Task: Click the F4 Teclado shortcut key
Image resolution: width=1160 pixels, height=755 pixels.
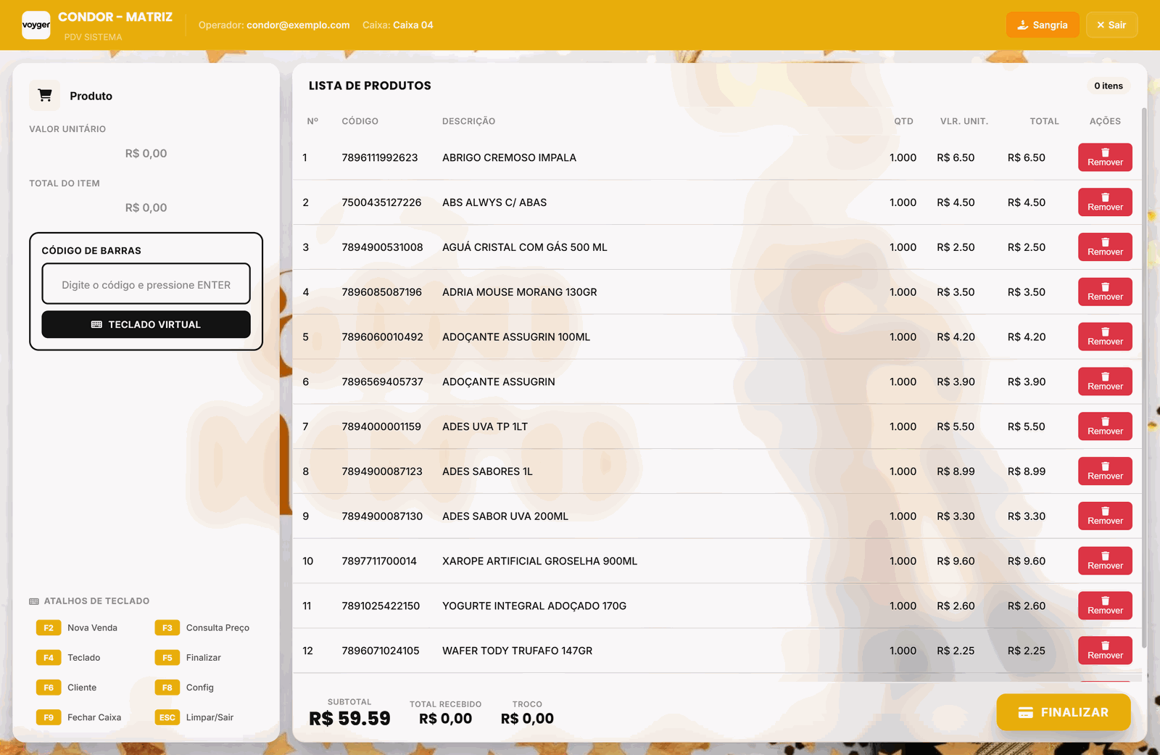Action: [49, 658]
